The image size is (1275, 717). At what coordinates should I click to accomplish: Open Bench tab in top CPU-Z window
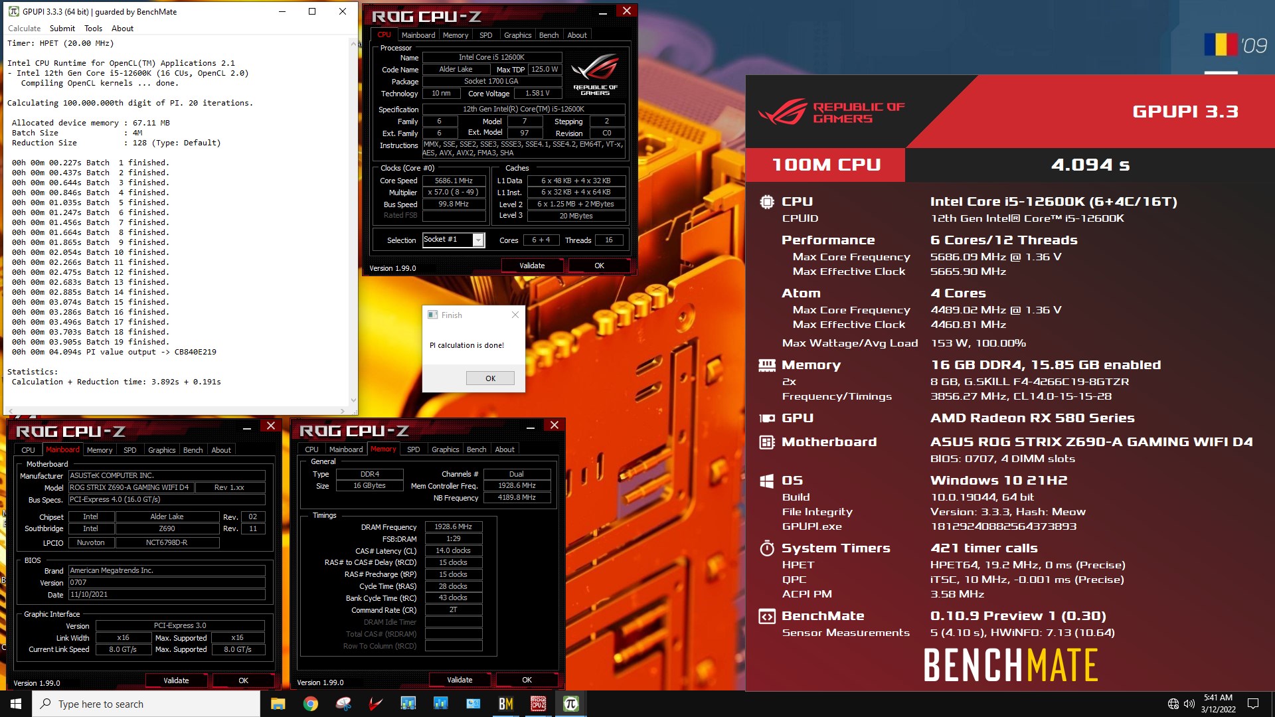tap(549, 35)
